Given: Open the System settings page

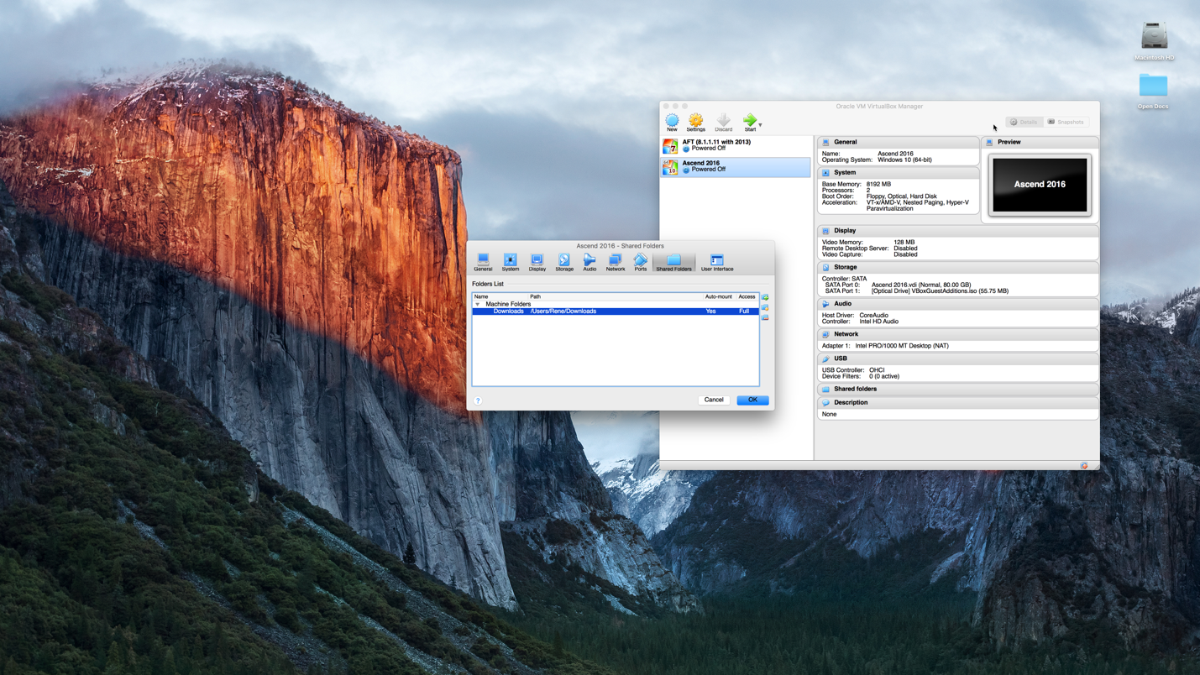Looking at the screenshot, I should coord(511,263).
